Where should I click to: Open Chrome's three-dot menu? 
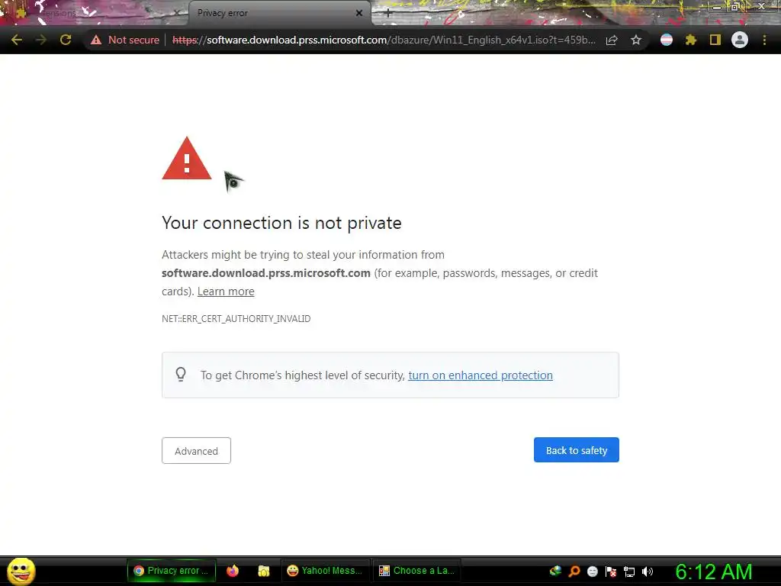click(x=764, y=40)
